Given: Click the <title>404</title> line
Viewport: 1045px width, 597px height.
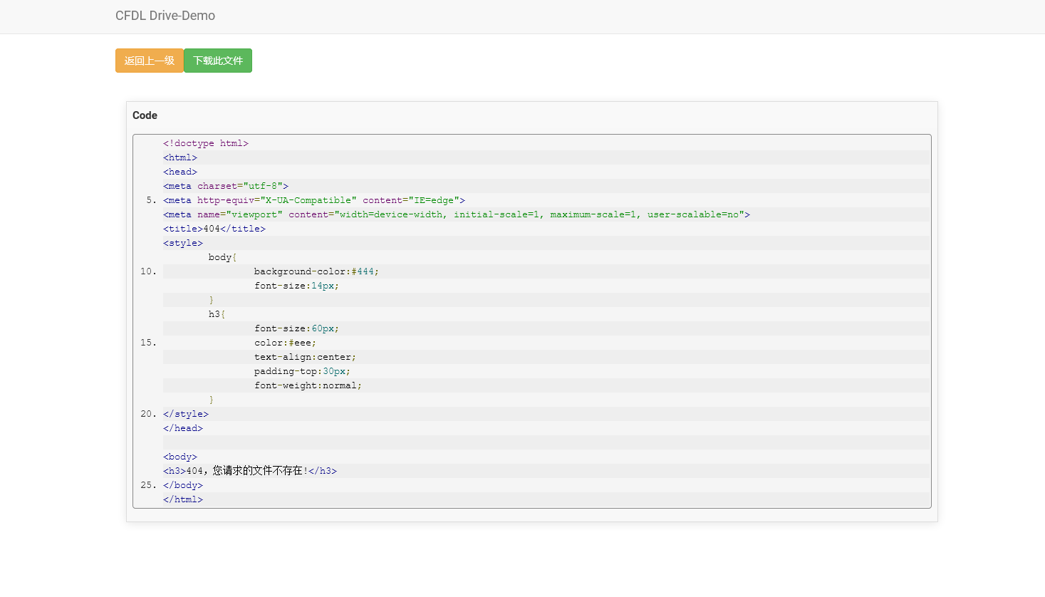Looking at the screenshot, I should tap(546, 229).
